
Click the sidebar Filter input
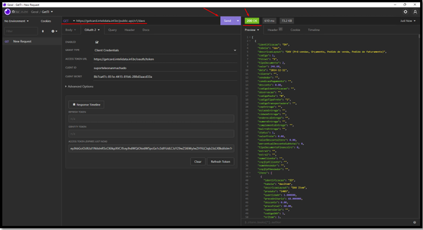coord(21,31)
